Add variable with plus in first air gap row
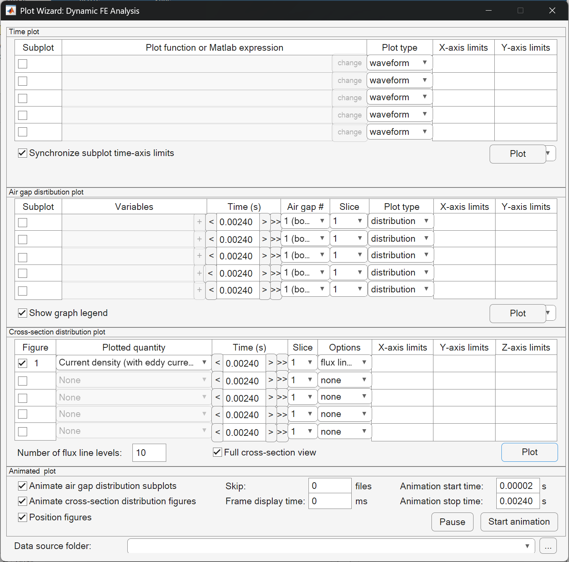569x562 pixels. [200, 222]
